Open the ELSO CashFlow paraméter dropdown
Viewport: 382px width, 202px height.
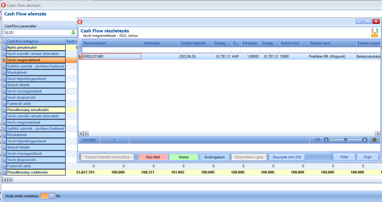40,32
